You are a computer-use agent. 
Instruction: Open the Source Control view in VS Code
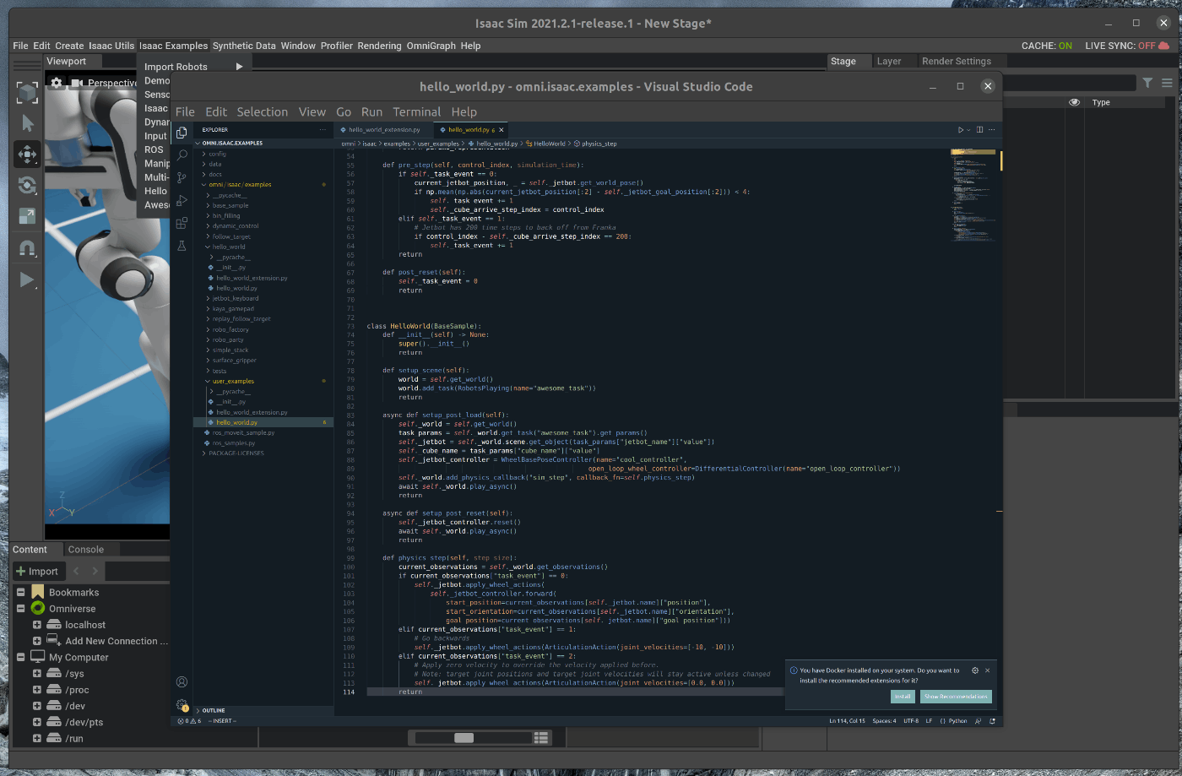coord(182,178)
